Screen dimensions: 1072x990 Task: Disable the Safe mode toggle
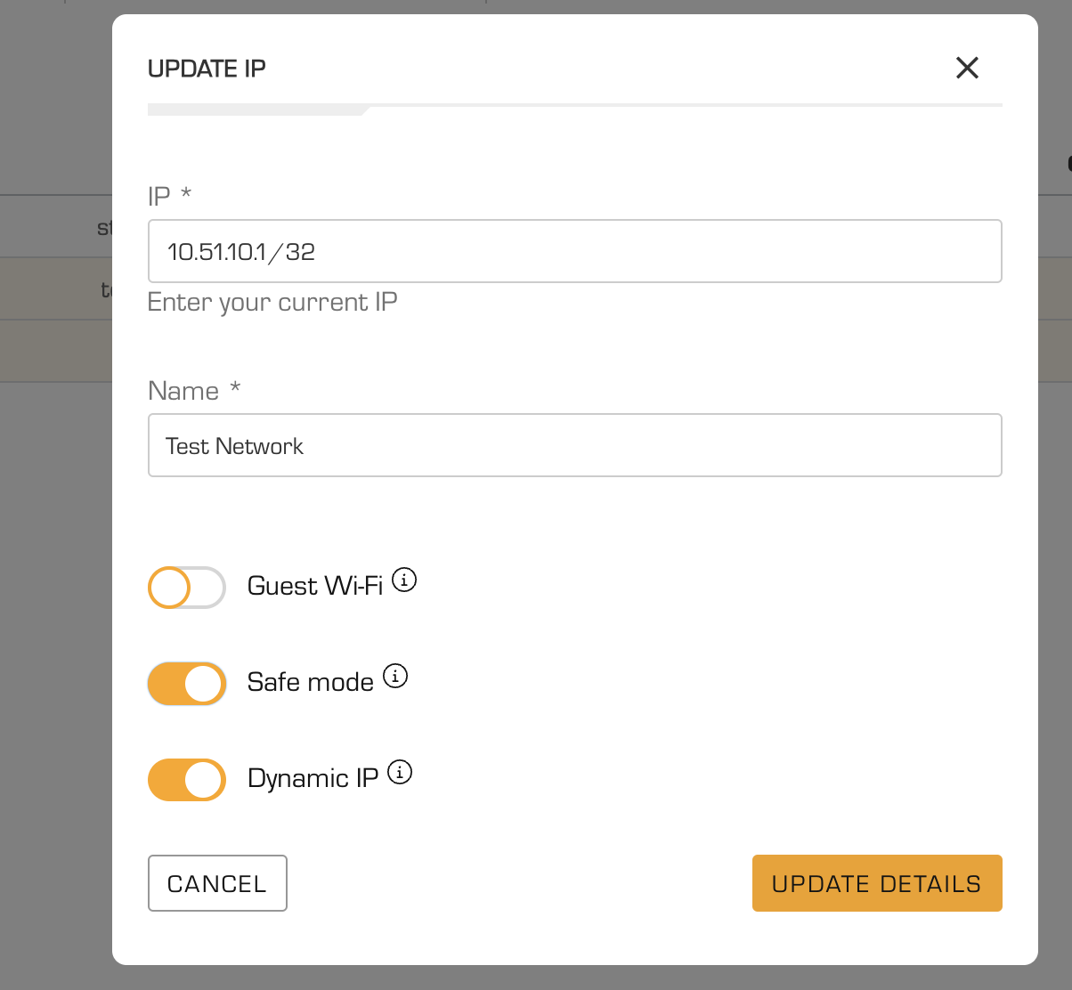pyautogui.click(x=186, y=684)
